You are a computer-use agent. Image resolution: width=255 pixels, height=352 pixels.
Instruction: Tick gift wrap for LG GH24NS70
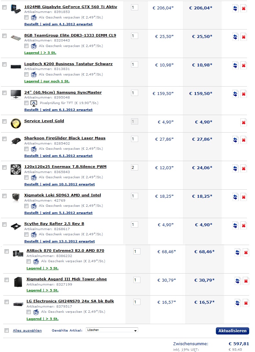tap(29, 311)
